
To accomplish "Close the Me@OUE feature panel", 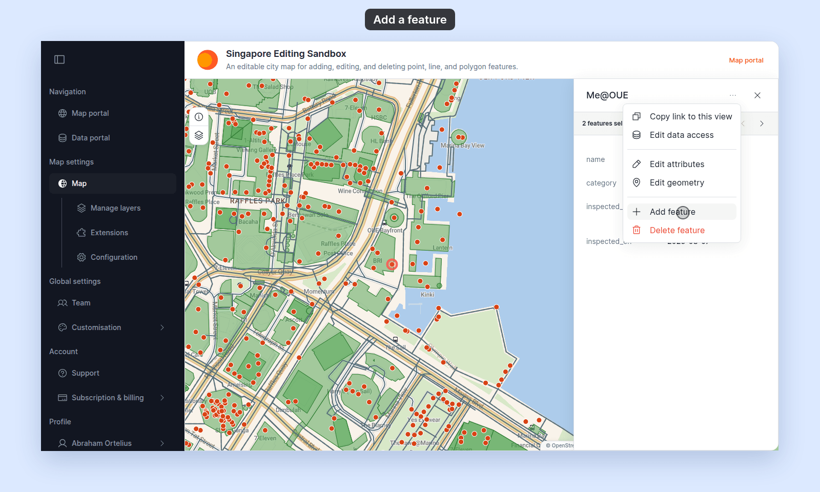I will coord(757,95).
